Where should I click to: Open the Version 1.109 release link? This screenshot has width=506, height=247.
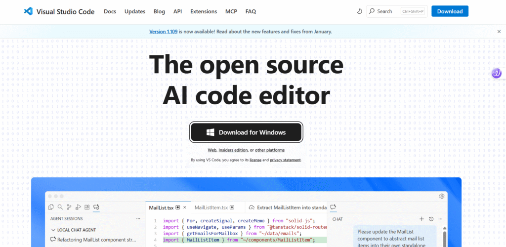(163, 32)
